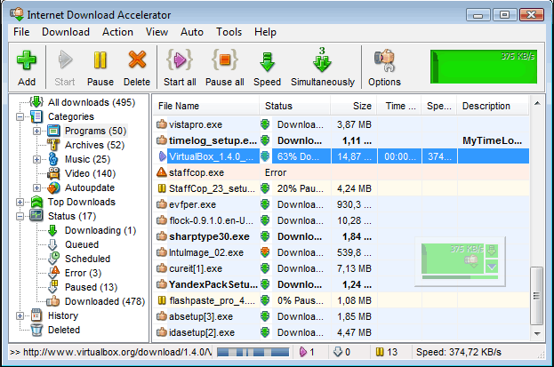This screenshot has width=554, height=367.
Task: Select the sharptype30.exe download row
Action: 341,236
